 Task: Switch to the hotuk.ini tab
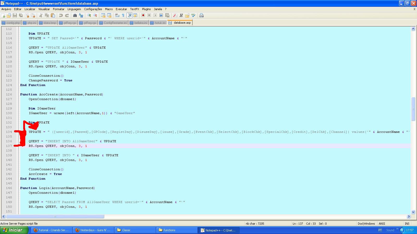click(x=158, y=23)
